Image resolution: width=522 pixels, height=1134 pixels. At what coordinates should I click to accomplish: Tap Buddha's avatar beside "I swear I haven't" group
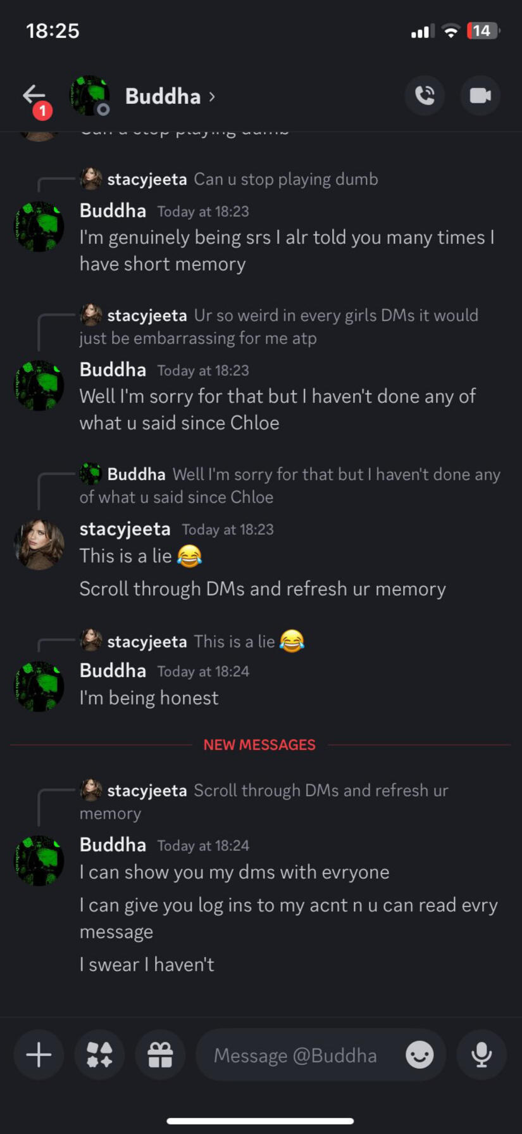coord(39,860)
